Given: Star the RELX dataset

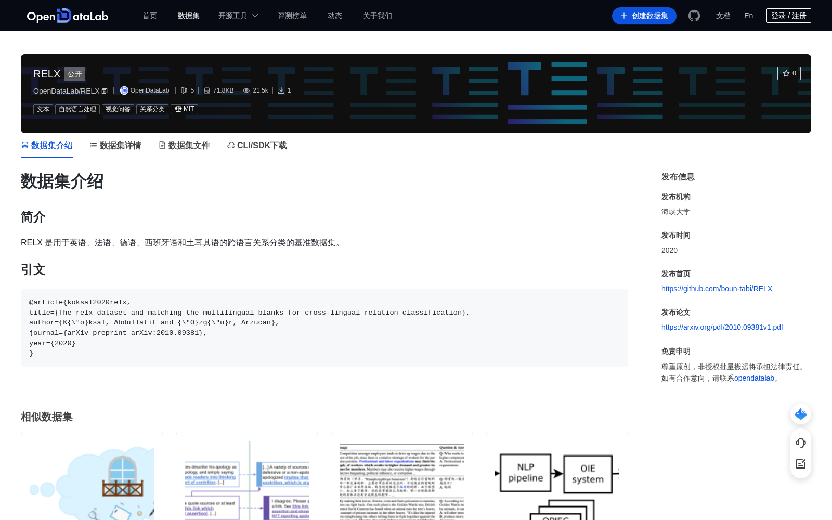Looking at the screenshot, I should 789,73.
